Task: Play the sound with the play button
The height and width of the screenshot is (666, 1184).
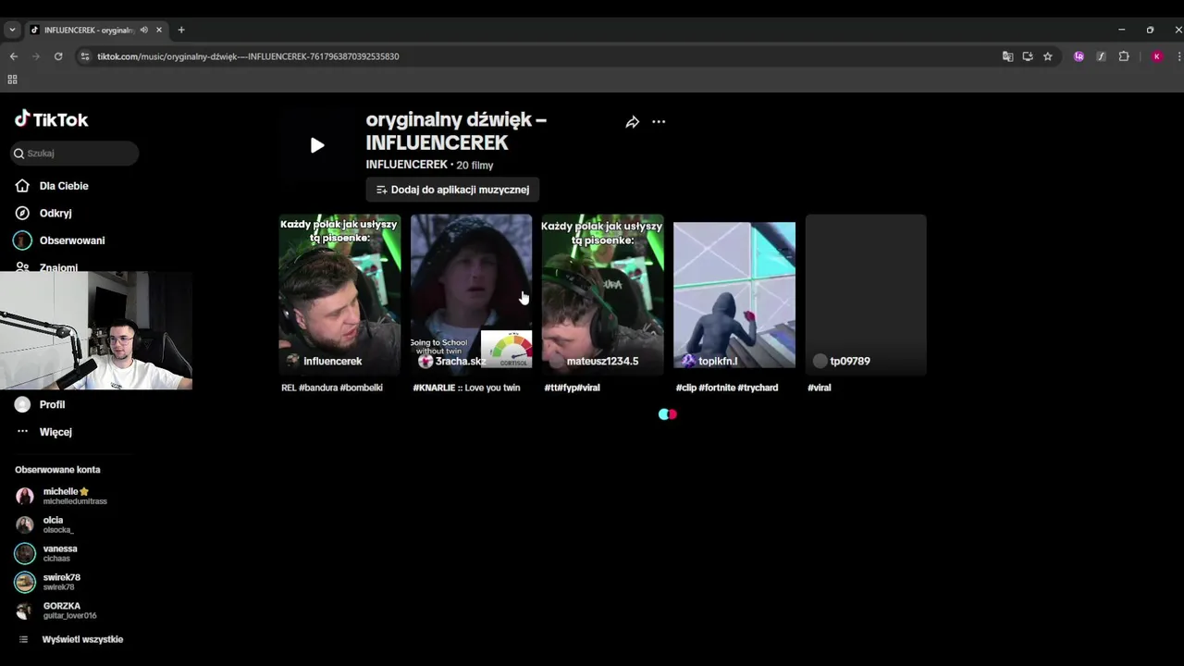Action: click(317, 145)
